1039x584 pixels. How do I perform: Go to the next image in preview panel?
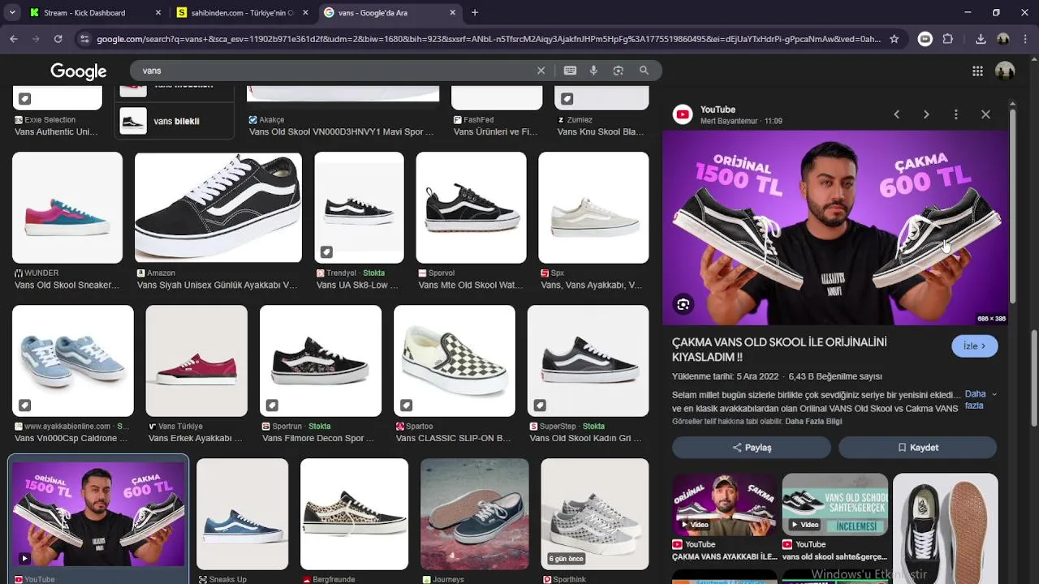[926, 114]
